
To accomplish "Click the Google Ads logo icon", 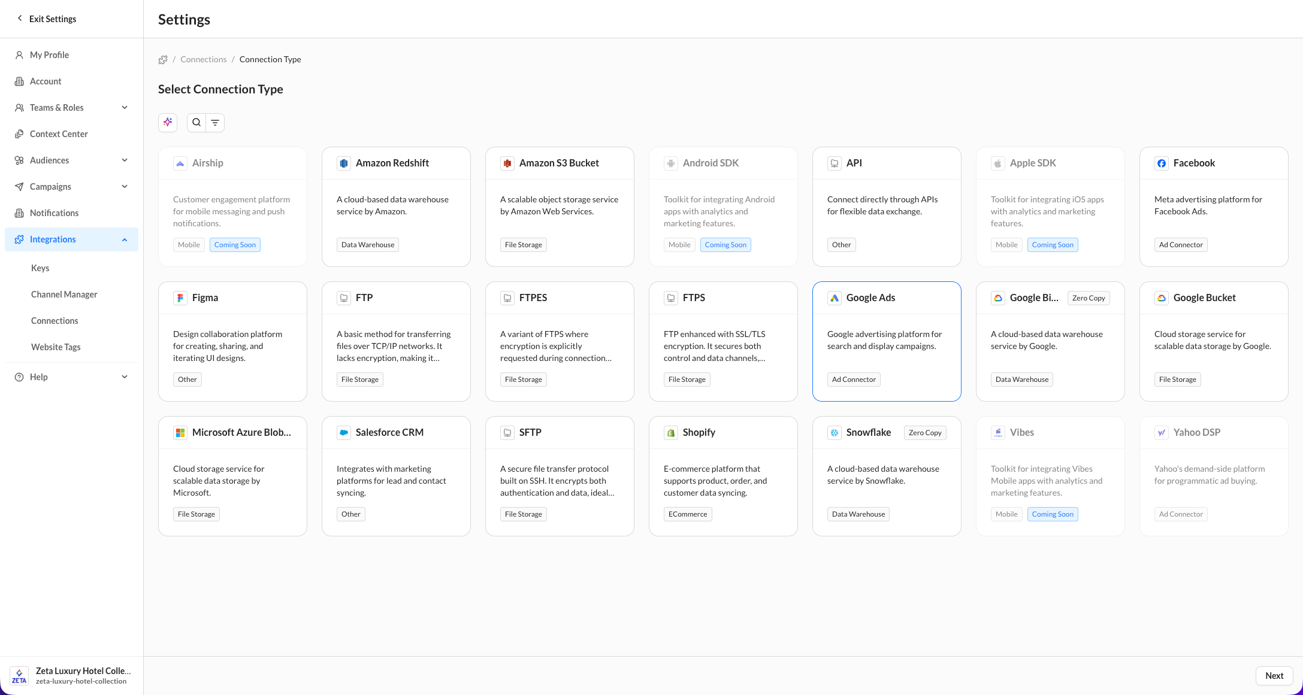I will point(835,298).
